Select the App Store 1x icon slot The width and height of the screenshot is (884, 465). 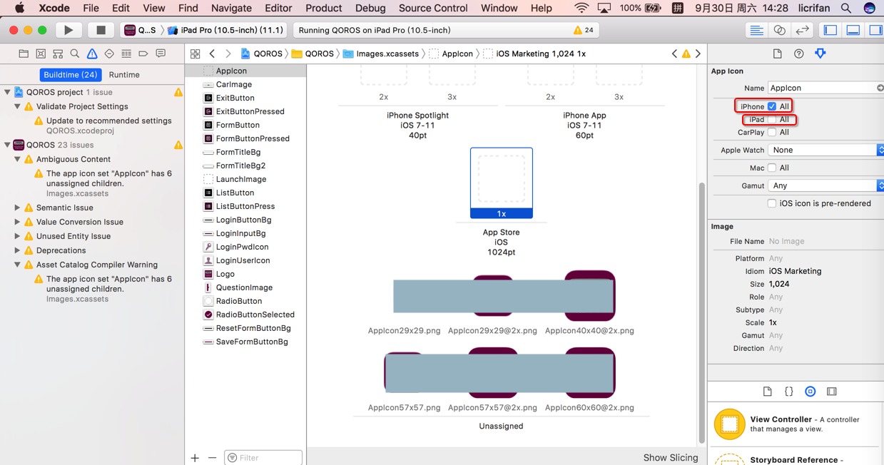coord(502,183)
